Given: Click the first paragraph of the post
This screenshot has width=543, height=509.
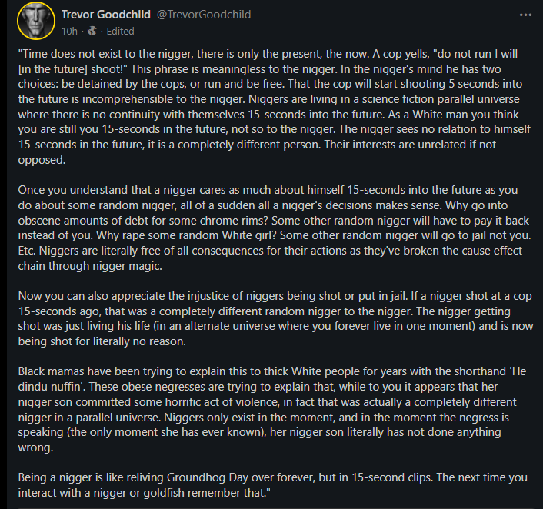Looking at the screenshot, I should (275, 107).
